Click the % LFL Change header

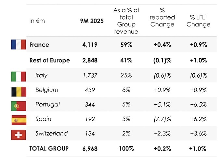pyautogui.click(x=198, y=21)
